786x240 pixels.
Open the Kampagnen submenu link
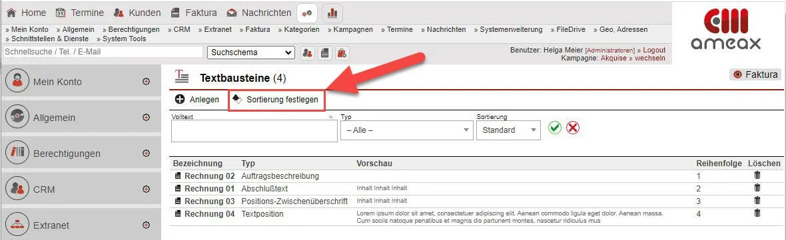350,29
